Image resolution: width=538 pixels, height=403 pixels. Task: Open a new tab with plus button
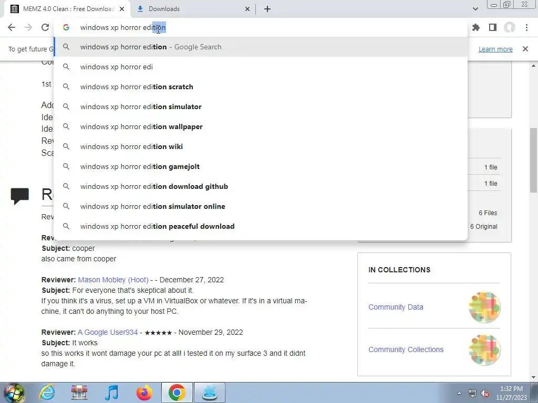[x=267, y=9]
